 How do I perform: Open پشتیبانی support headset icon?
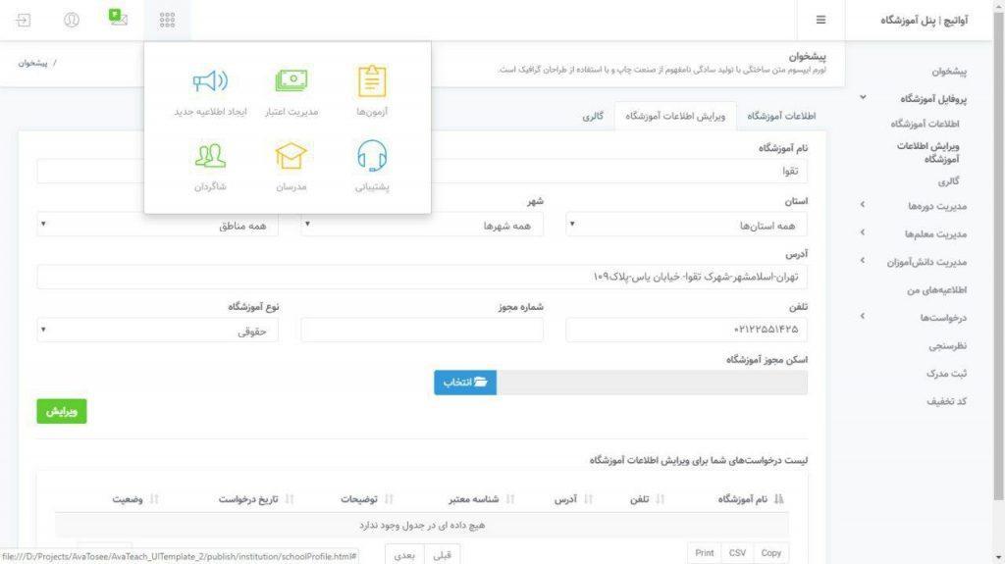point(372,157)
